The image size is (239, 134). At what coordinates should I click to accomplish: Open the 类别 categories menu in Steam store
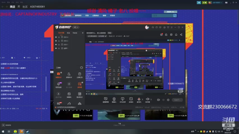(87, 15)
